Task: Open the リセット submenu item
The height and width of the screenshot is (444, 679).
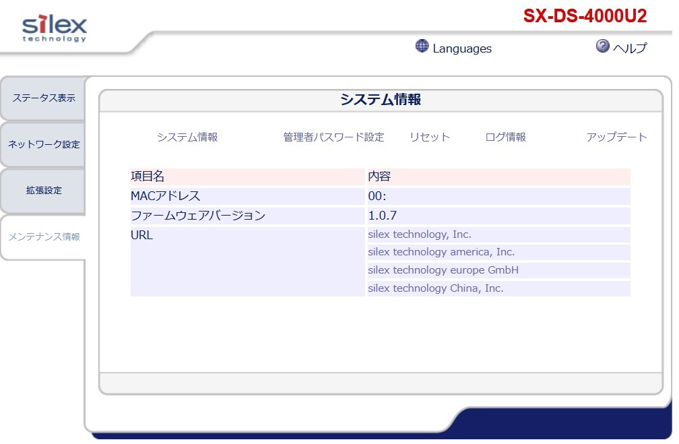Action: point(430,137)
